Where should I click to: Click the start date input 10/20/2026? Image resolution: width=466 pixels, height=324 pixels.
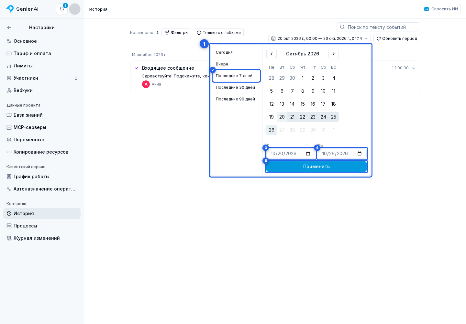pyautogui.click(x=291, y=154)
